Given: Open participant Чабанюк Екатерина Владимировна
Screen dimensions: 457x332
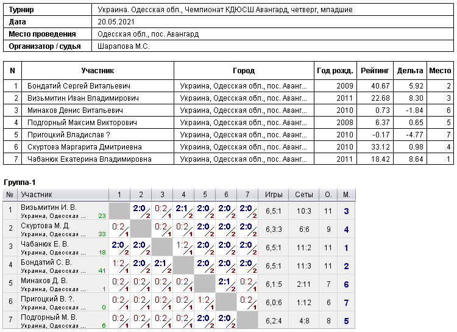Looking at the screenshot, I should 89,159.
